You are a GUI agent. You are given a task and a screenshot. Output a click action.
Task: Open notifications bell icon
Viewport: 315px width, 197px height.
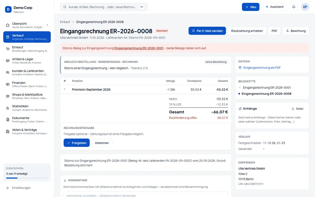(294, 7)
